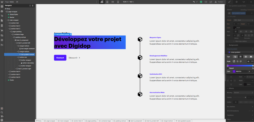Viewport: 254px width, 122px height.
Task: Click the green publish status check
Action: [201, 2]
